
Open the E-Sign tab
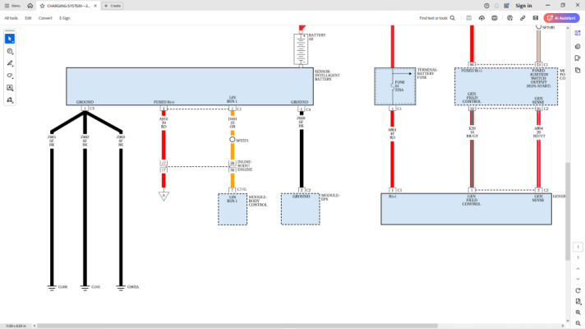[x=65, y=18]
